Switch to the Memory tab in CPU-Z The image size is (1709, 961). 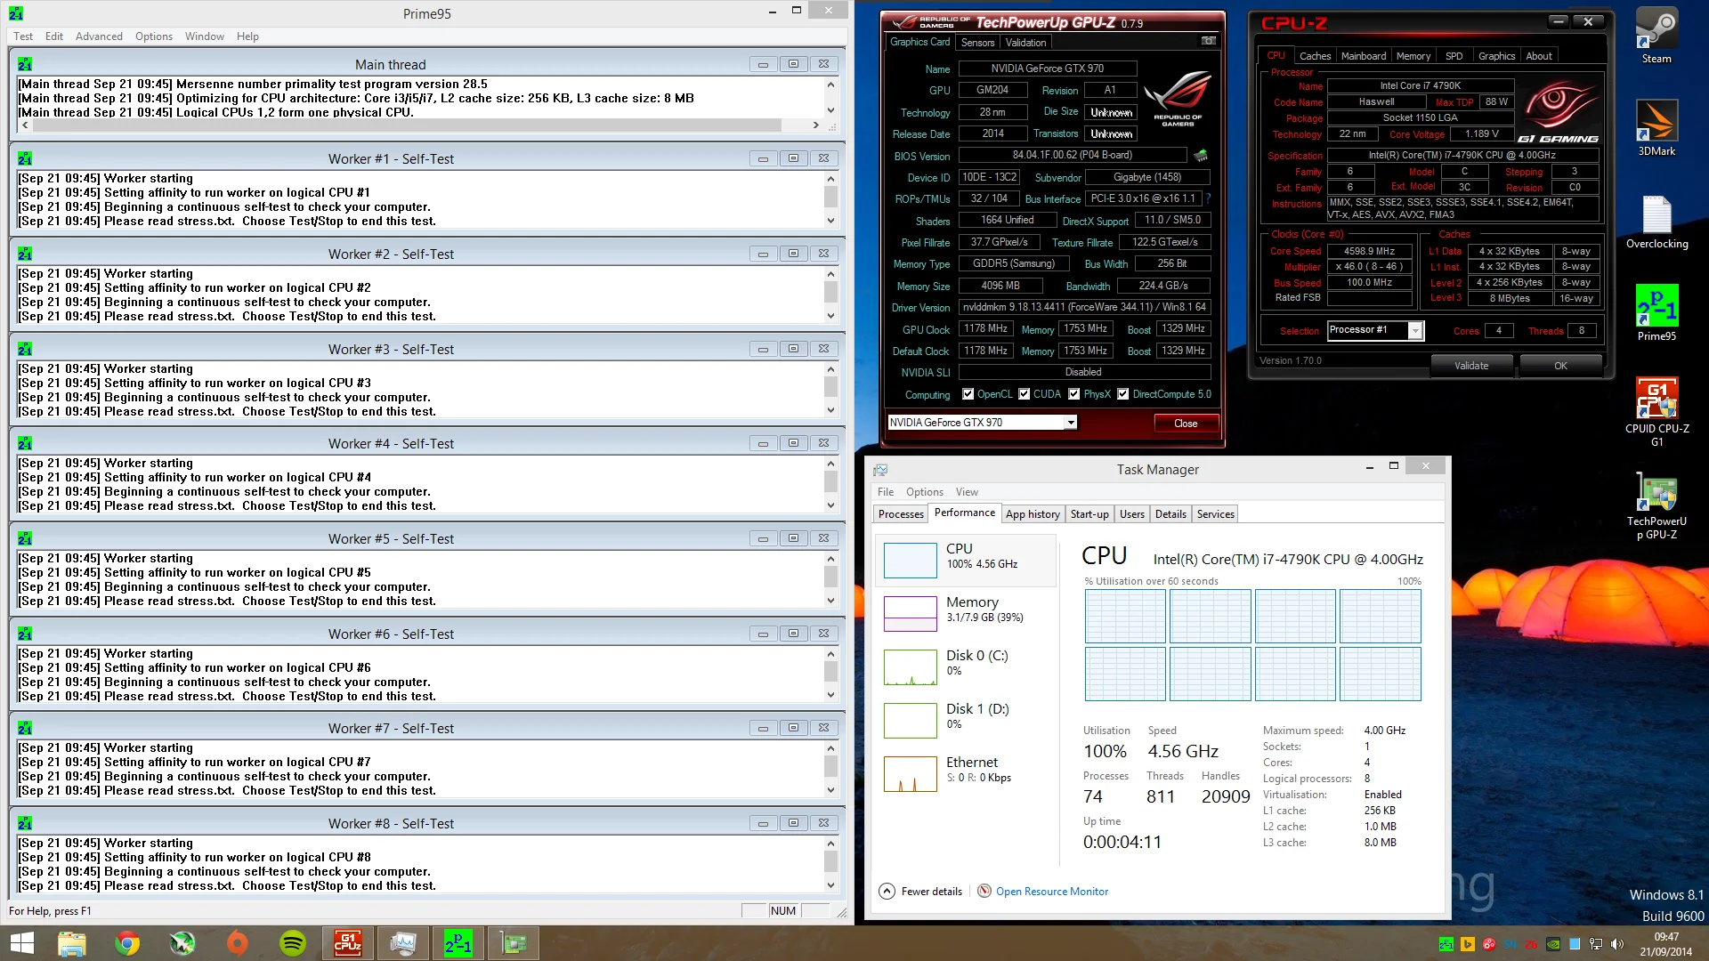1413,56
